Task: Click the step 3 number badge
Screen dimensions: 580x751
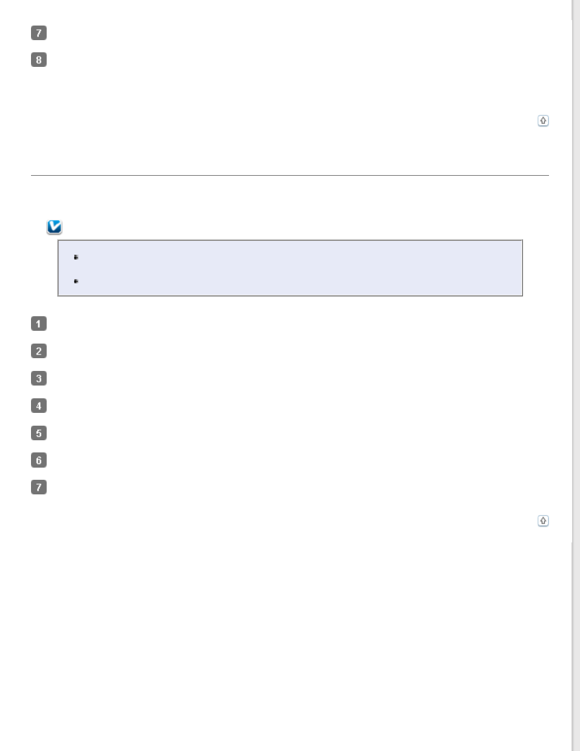Action: point(38,378)
